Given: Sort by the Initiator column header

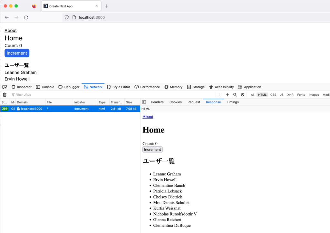Looking at the screenshot, I should (85, 102).
